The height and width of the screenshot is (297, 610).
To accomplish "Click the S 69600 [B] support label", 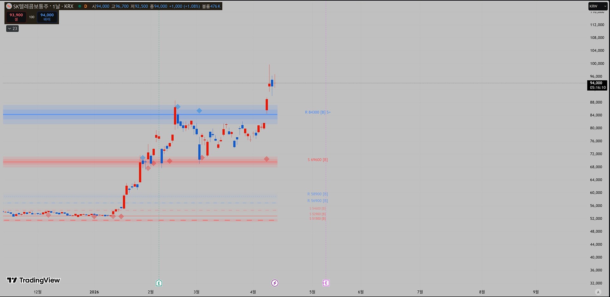I will (x=318, y=160).
